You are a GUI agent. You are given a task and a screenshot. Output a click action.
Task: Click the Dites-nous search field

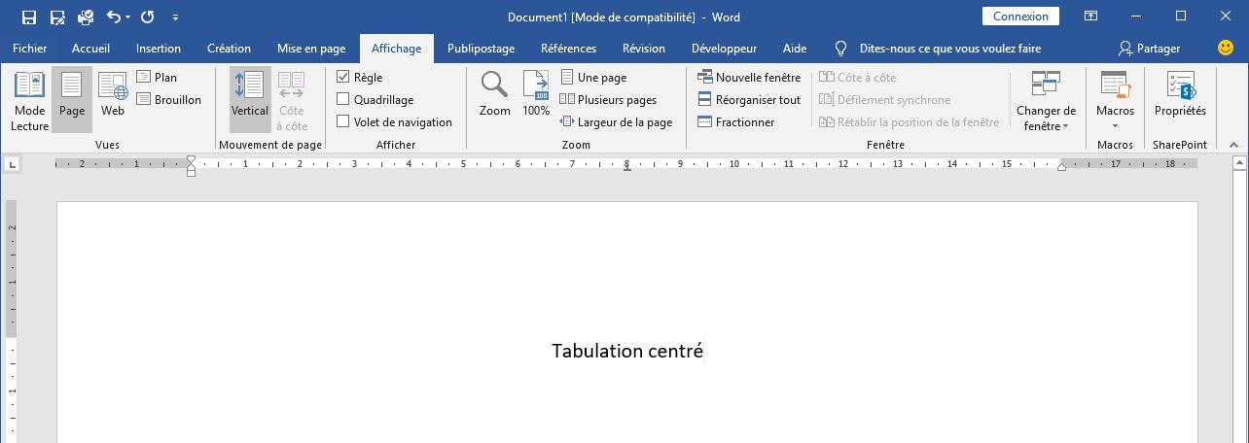[949, 49]
